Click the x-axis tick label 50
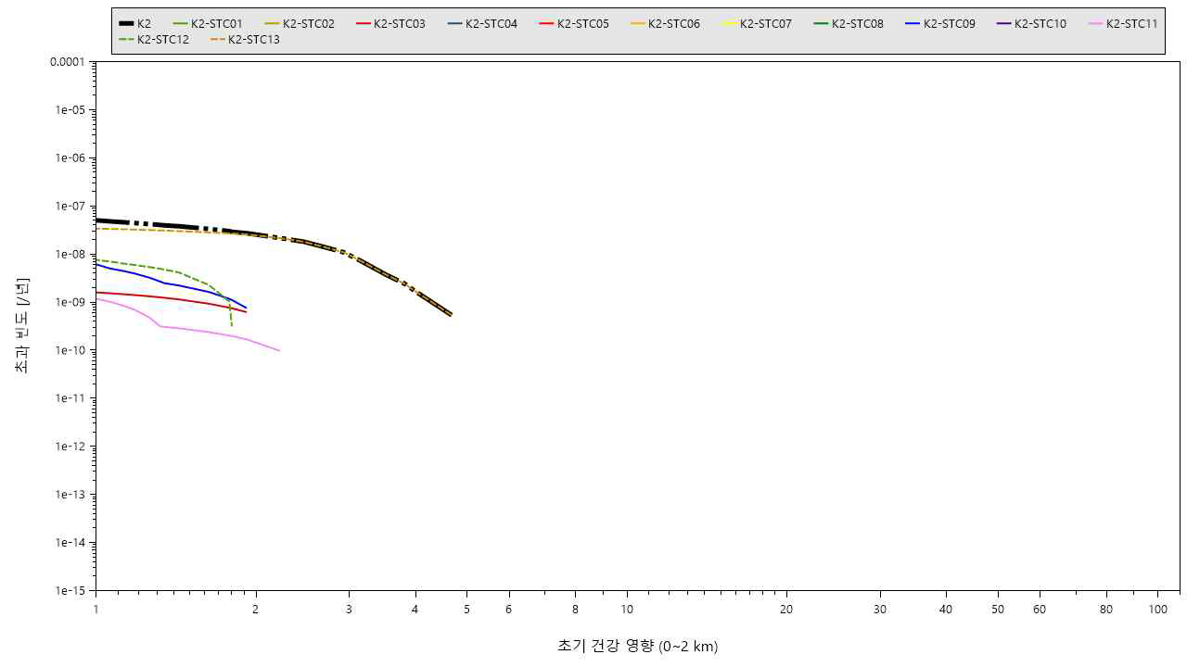 [998, 610]
